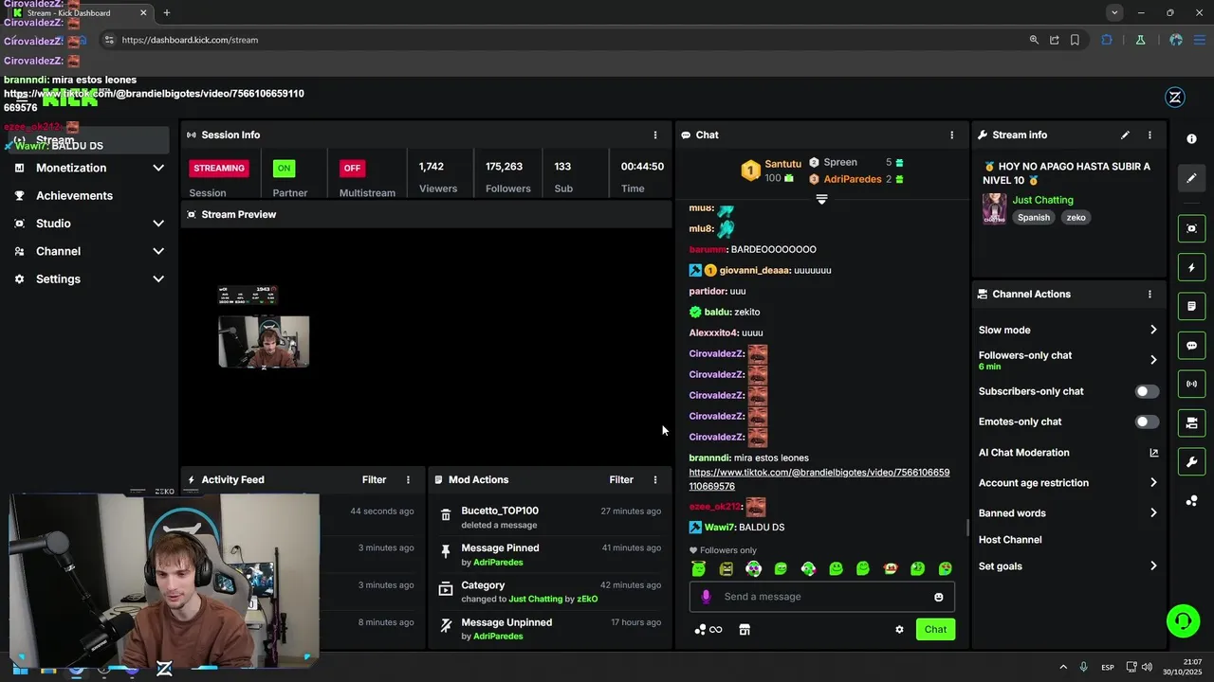Open Session Info options menu
The width and height of the screenshot is (1214, 682).
tap(654, 135)
